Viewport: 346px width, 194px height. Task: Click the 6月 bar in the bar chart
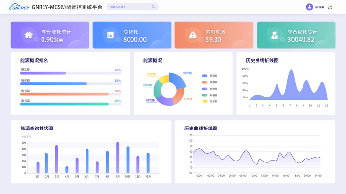tap(87, 161)
